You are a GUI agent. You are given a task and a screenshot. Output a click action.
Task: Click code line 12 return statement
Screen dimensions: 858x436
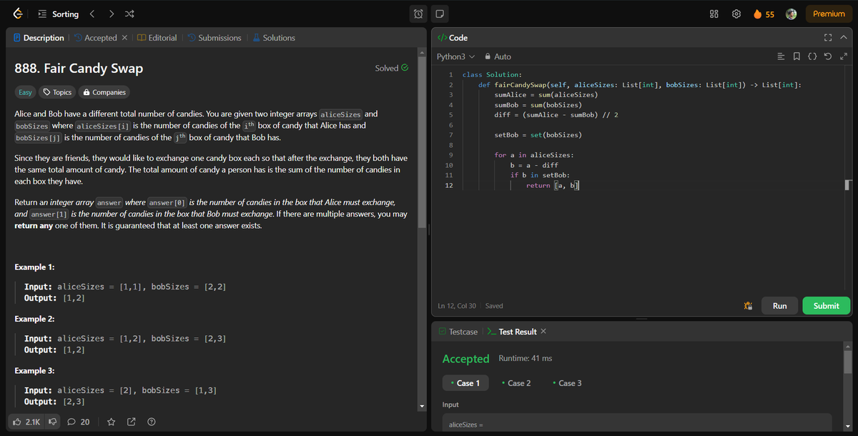553,185
